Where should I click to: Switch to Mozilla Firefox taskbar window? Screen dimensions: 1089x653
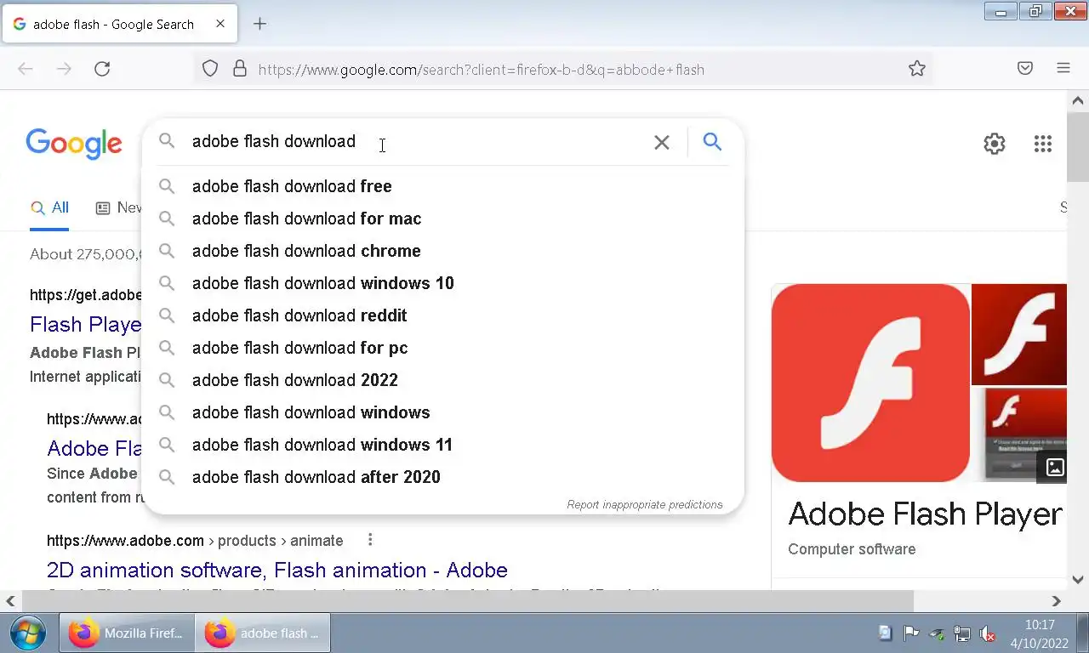(126, 633)
